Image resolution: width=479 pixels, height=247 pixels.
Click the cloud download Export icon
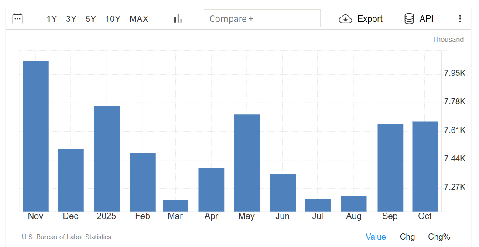point(345,19)
